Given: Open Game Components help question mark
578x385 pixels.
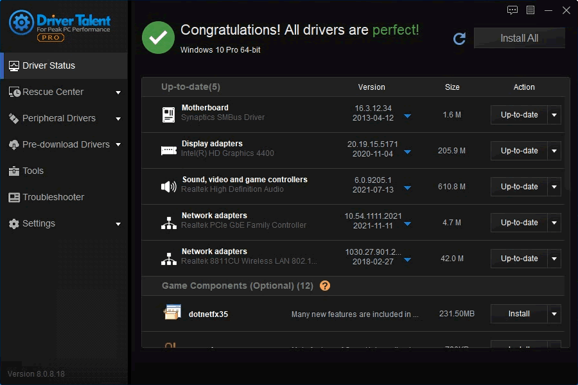Looking at the screenshot, I should [x=325, y=286].
